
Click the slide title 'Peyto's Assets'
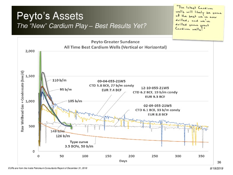coord(50,16)
